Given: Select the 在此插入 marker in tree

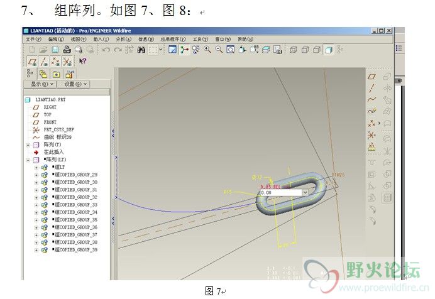Looking at the screenshot, I should coord(53,152).
